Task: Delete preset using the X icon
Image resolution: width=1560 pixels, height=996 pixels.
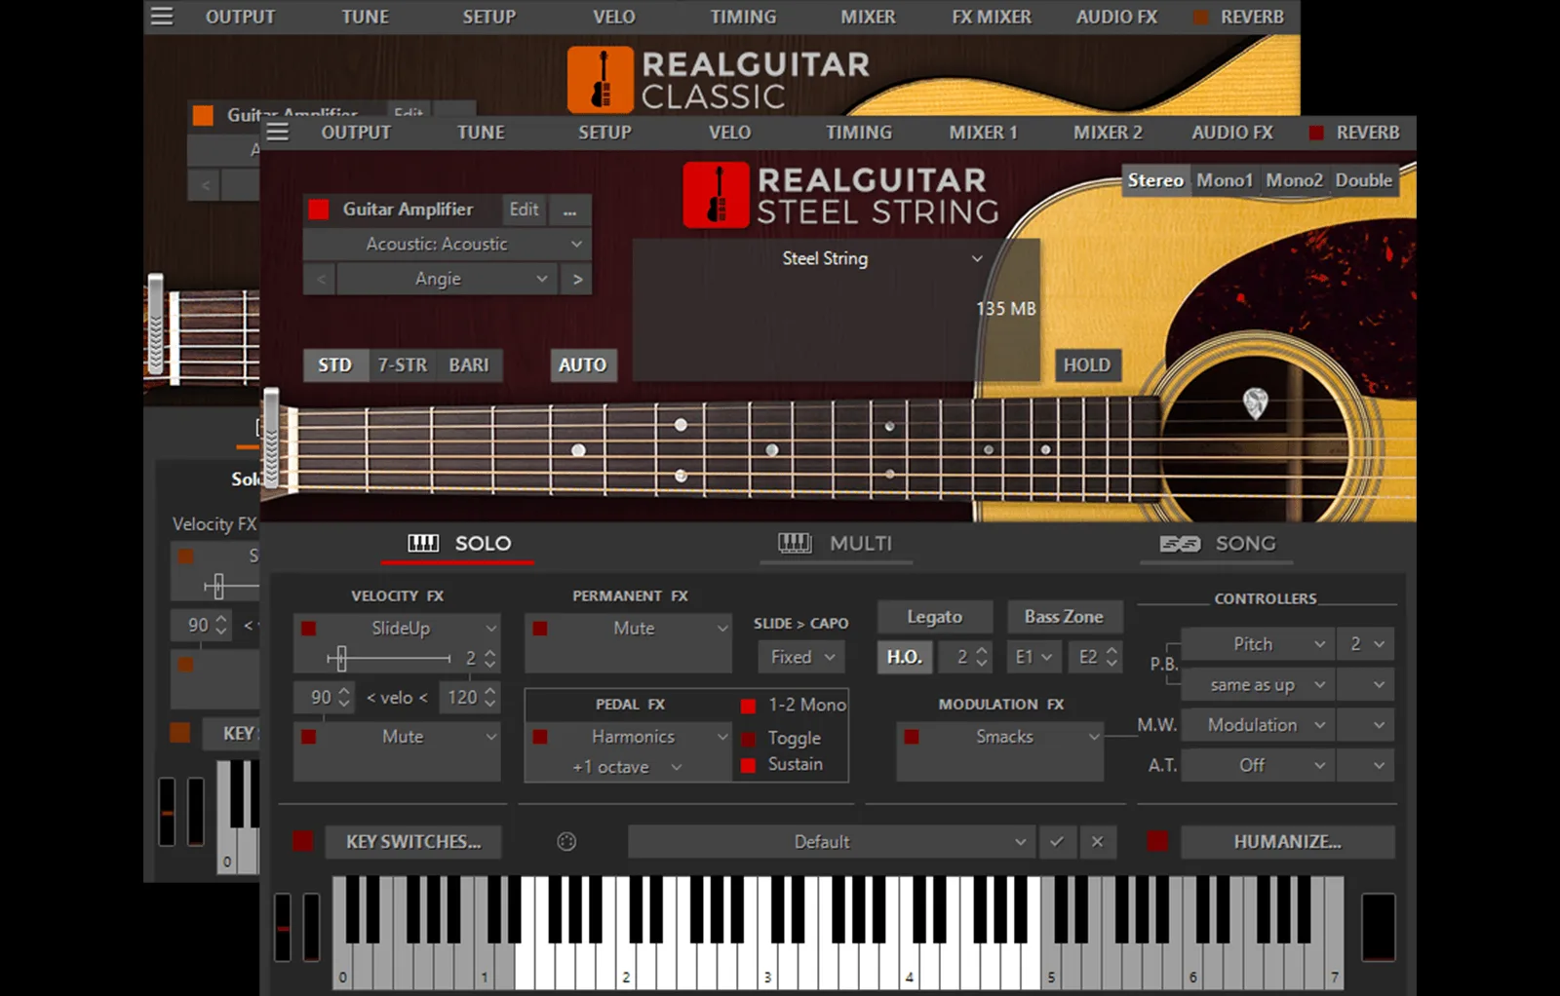Action: click(x=1098, y=841)
